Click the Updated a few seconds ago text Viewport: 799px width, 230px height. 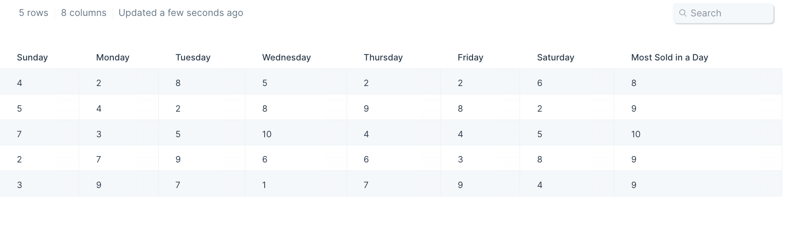pyautogui.click(x=181, y=13)
